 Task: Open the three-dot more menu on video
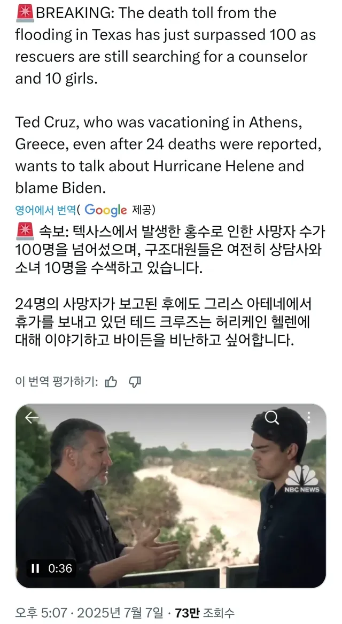pyautogui.click(x=308, y=418)
